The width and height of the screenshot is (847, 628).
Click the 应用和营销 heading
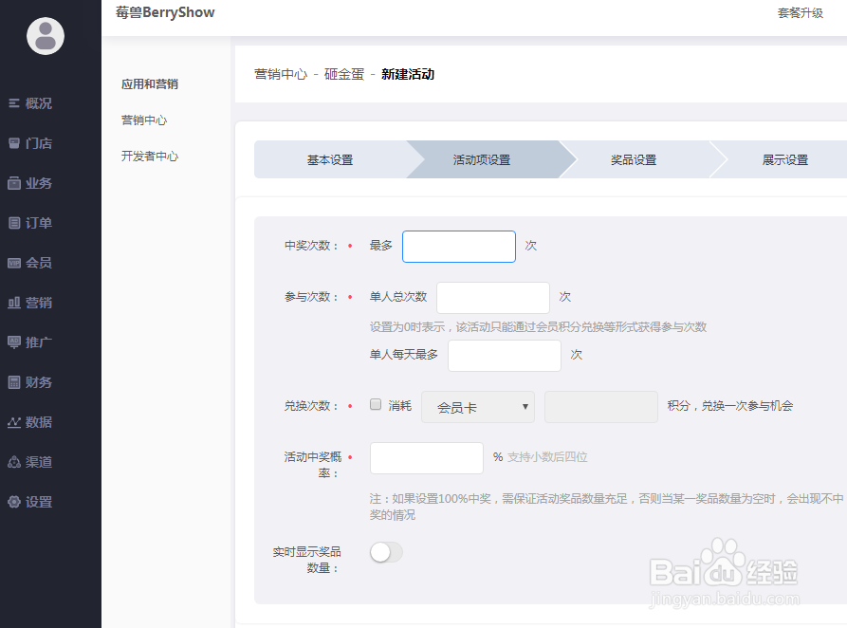click(x=150, y=84)
